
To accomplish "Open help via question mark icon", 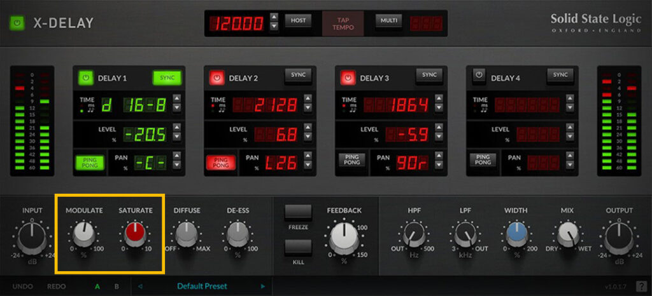I will click(x=641, y=286).
